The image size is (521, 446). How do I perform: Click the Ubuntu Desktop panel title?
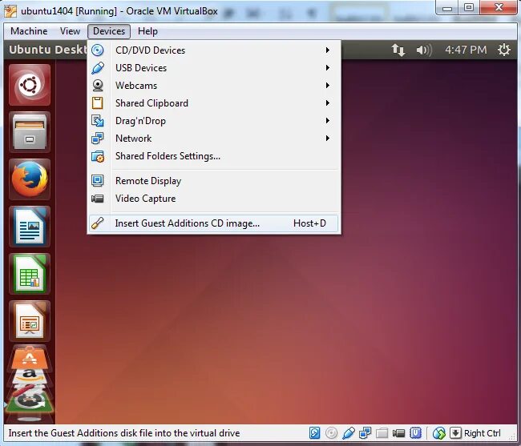(x=48, y=50)
